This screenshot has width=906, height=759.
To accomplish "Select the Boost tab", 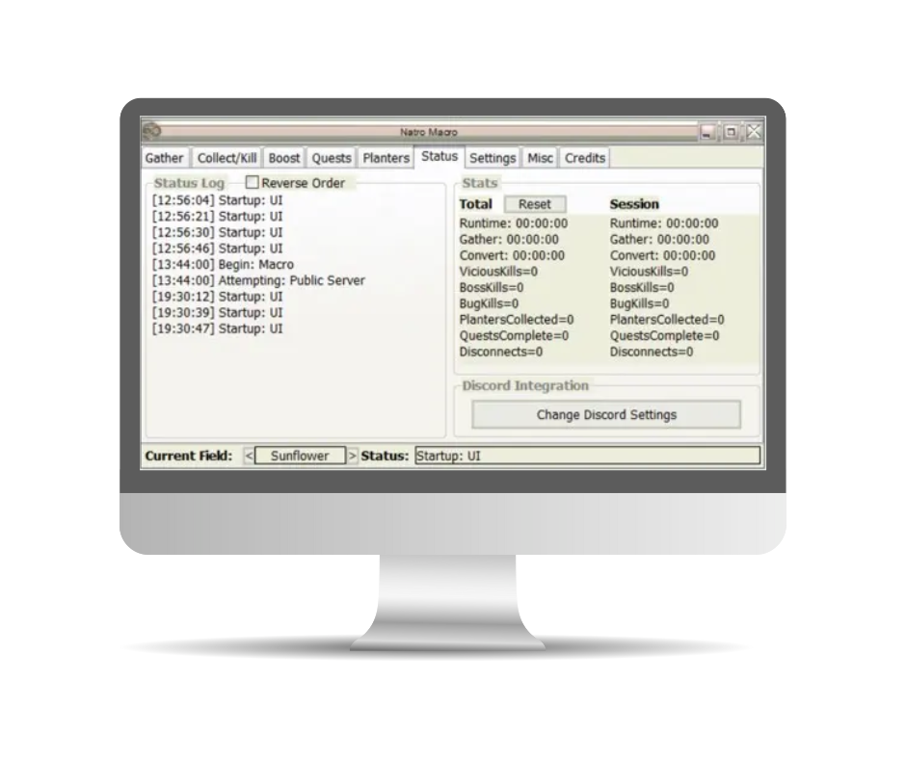I will click(285, 157).
